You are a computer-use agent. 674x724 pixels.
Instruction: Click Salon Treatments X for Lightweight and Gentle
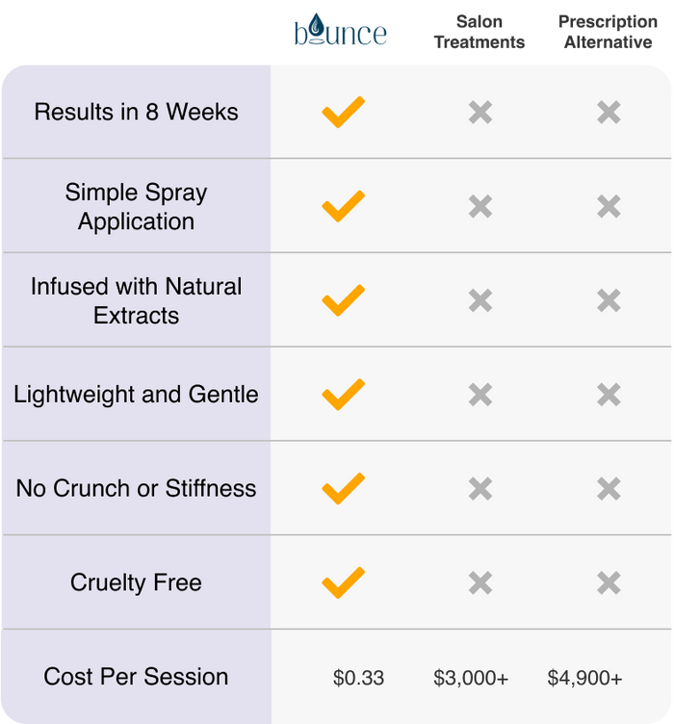[480, 395]
